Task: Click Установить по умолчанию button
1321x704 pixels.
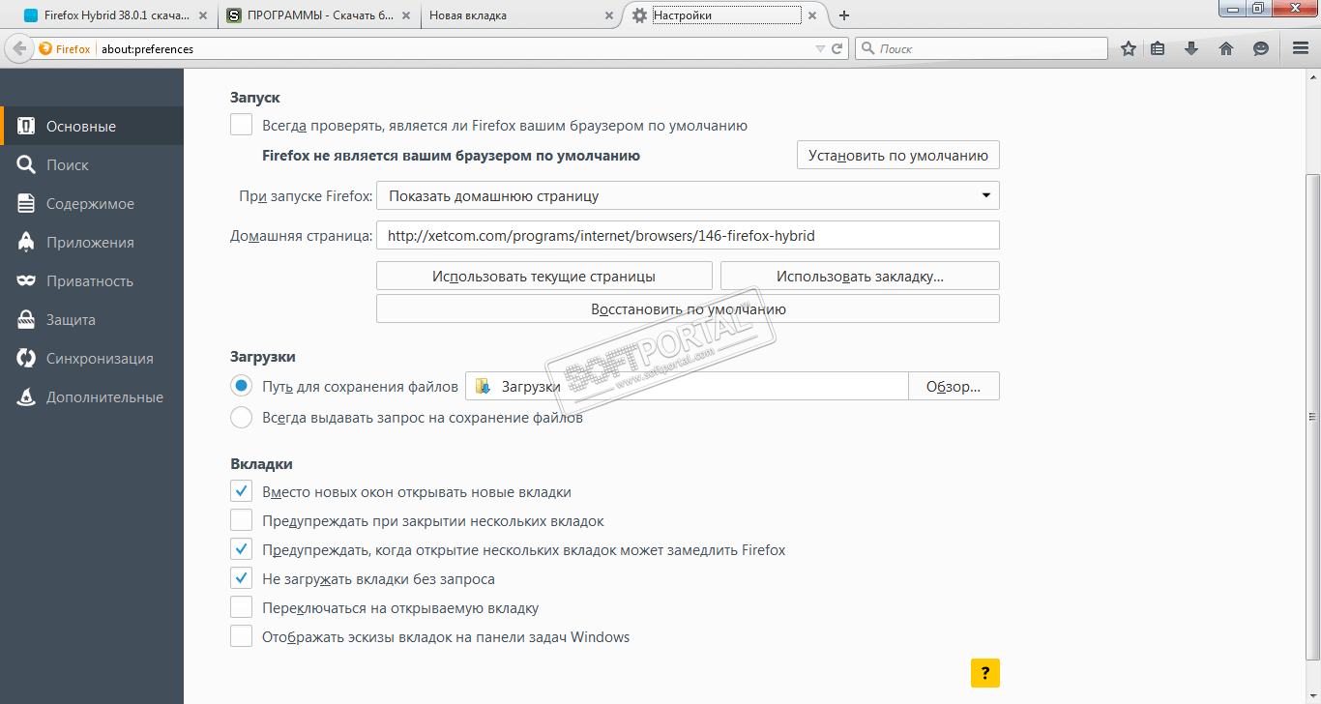Action: (898, 155)
